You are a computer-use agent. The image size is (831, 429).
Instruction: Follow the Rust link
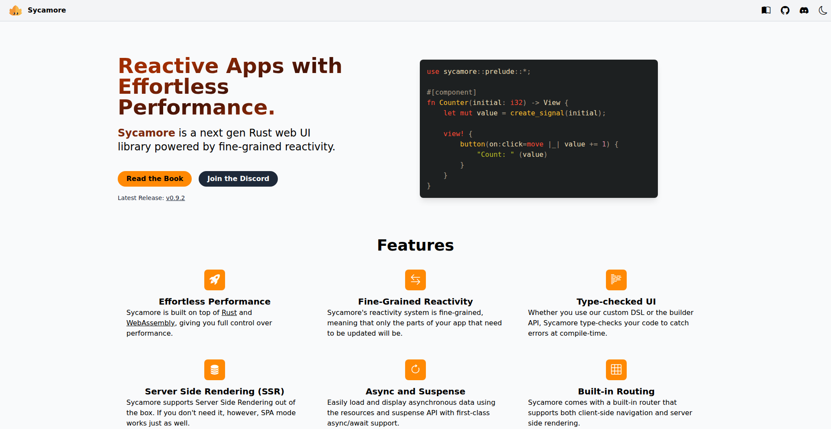point(229,312)
